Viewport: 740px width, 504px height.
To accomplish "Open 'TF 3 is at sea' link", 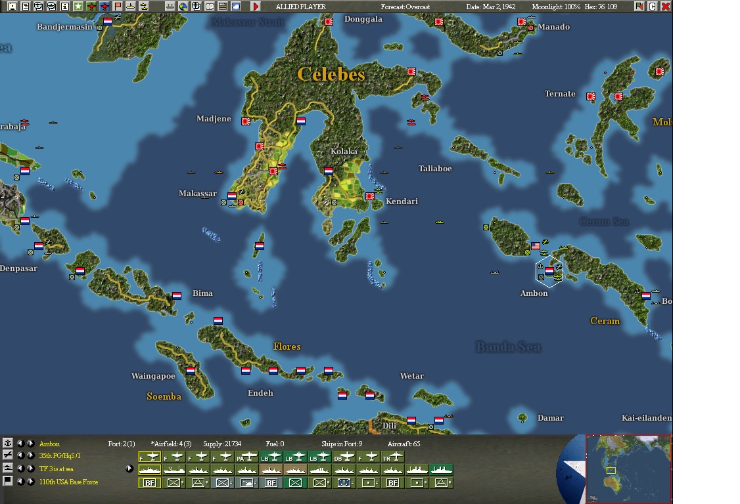I will click(x=56, y=469).
